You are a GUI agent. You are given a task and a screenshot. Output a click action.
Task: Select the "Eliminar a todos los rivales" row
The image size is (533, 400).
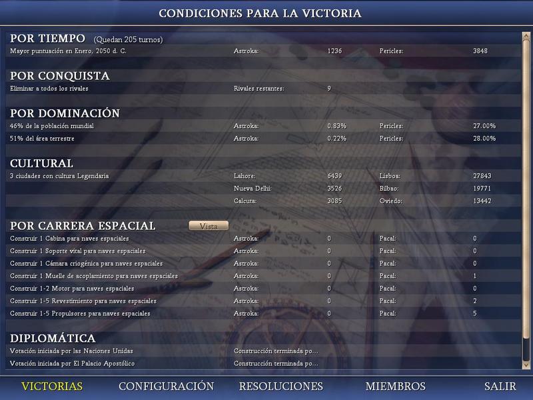tap(49, 88)
